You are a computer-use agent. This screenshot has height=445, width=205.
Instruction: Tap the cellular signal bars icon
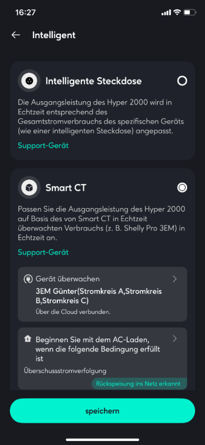pos(166,12)
